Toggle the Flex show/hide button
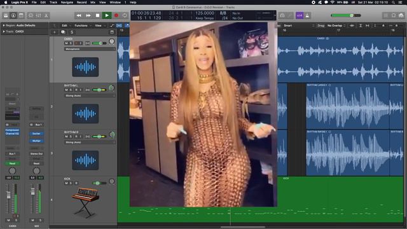 119,25
